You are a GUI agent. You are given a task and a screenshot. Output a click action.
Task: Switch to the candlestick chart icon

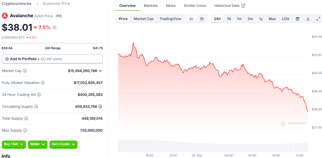(x=202, y=19)
